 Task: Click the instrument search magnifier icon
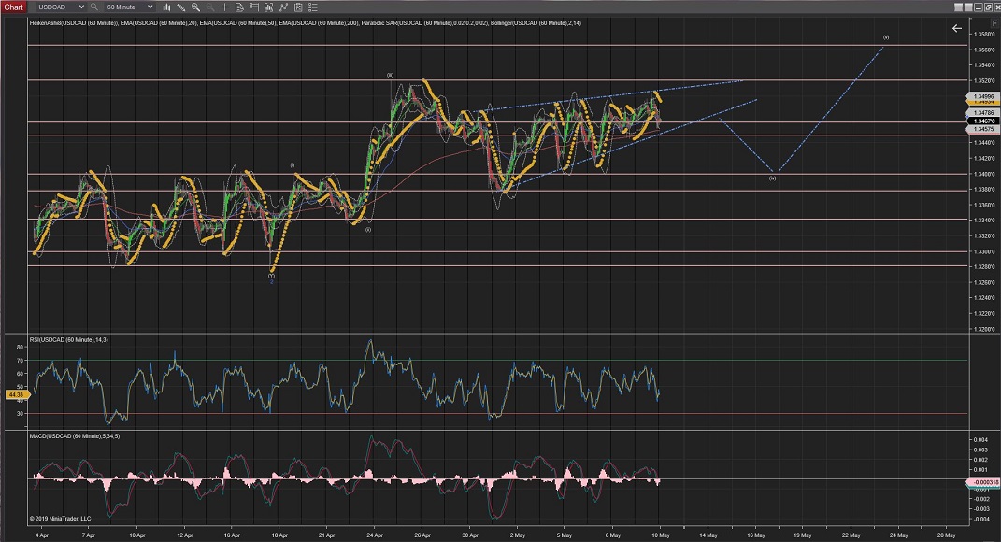point(94,7)
